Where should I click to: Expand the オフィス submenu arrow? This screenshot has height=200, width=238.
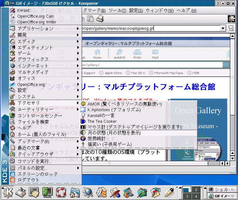click(78, 78)
